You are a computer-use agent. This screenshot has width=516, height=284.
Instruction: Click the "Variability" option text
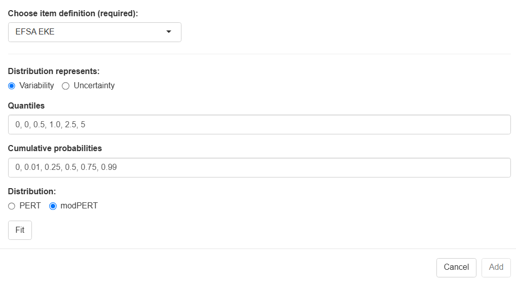click(36, 86)
